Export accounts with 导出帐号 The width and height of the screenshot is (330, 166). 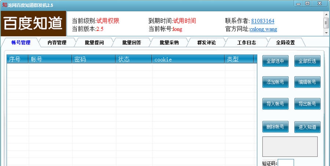307,104
